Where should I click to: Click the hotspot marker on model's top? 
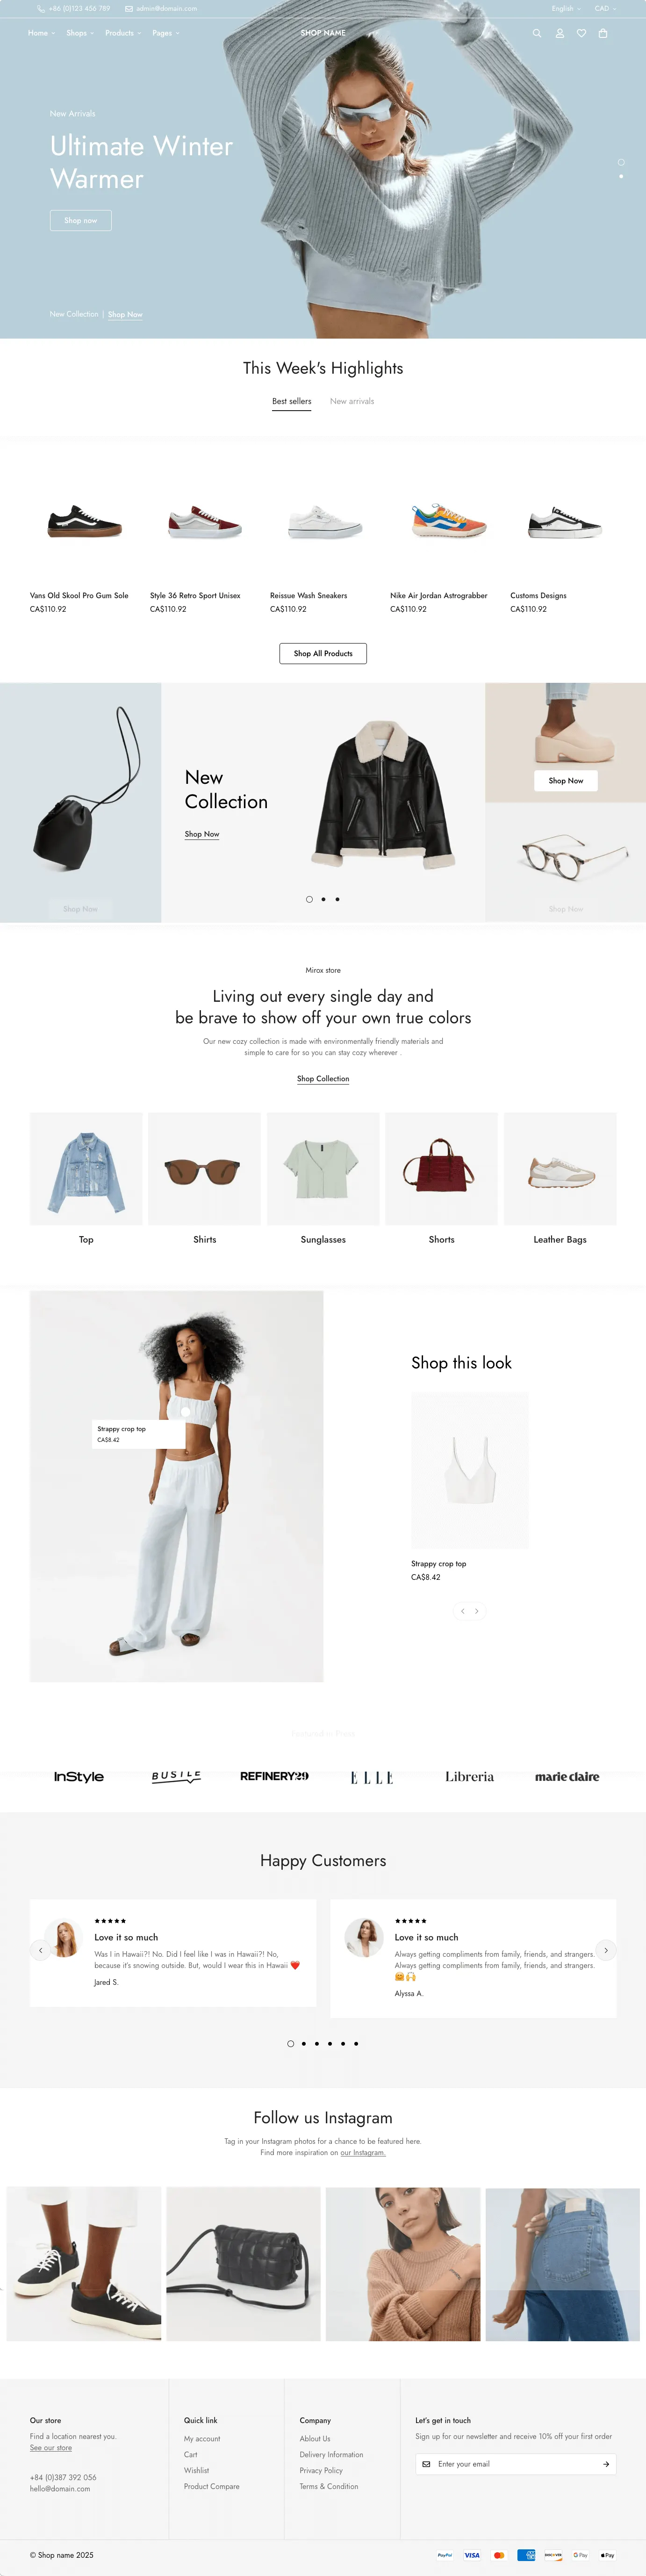[185, 1411]
